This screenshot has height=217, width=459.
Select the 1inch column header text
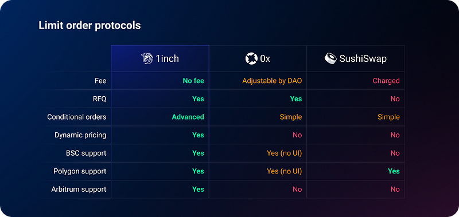click(x=167, y=59)
